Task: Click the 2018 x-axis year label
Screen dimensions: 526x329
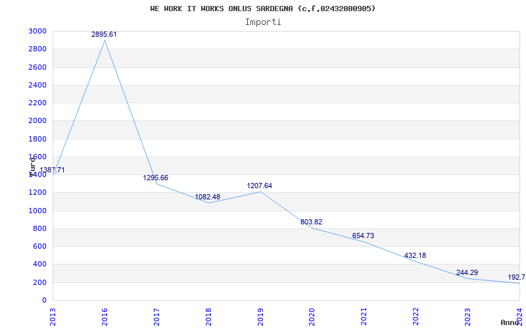Action: 208,316
